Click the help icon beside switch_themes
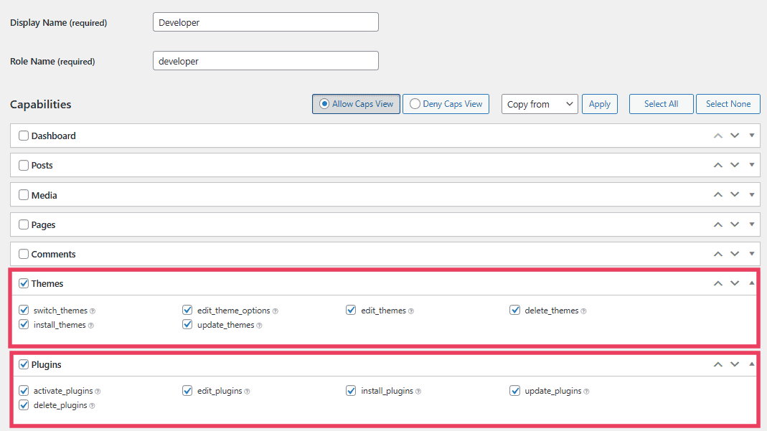The height and width of the screenshot is (431, 767). coord(92,310)
